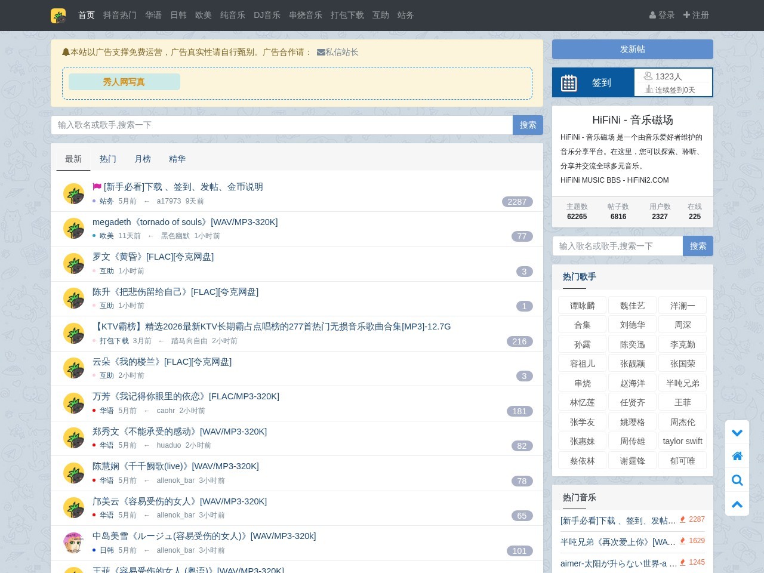Click the scroll-down chevron floating icon
Screen dimensions: 764x573
[737, 433]
